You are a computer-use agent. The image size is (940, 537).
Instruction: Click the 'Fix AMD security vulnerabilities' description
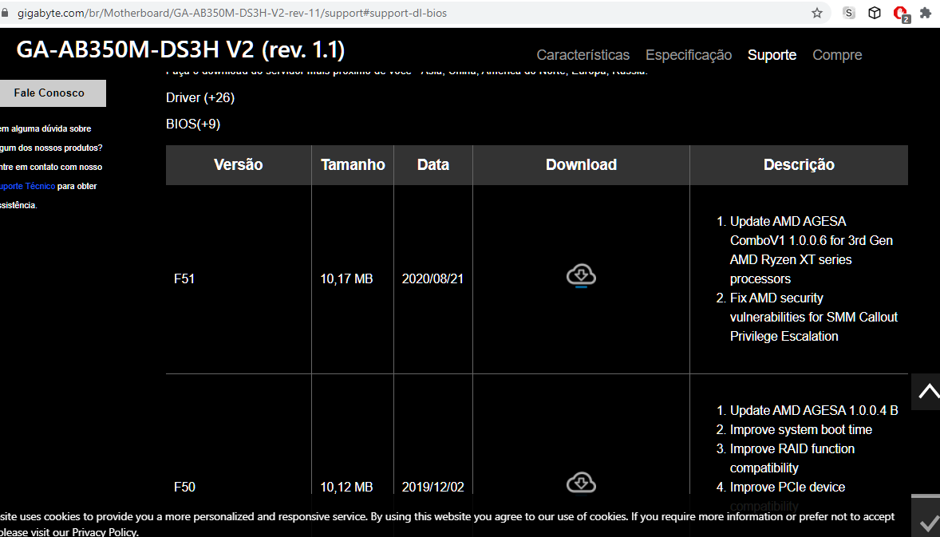point(813,317)
